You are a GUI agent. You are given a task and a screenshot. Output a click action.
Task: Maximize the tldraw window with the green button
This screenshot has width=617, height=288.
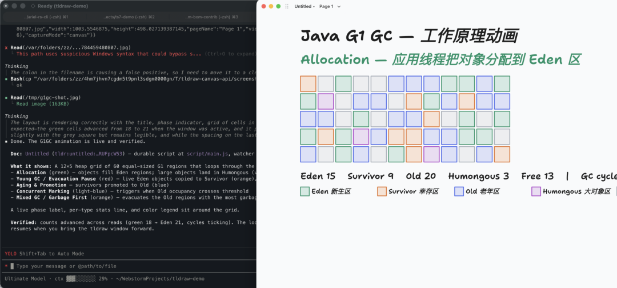coord(278,6)
